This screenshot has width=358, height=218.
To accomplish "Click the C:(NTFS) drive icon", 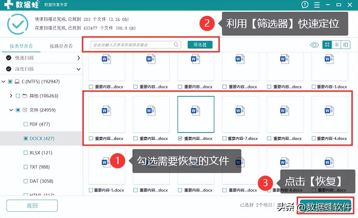I will [x=17, y=82].
